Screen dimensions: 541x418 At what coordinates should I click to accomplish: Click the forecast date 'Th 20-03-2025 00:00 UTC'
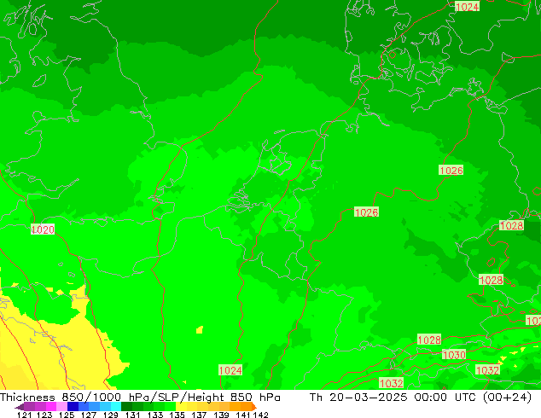coord(393,398)
